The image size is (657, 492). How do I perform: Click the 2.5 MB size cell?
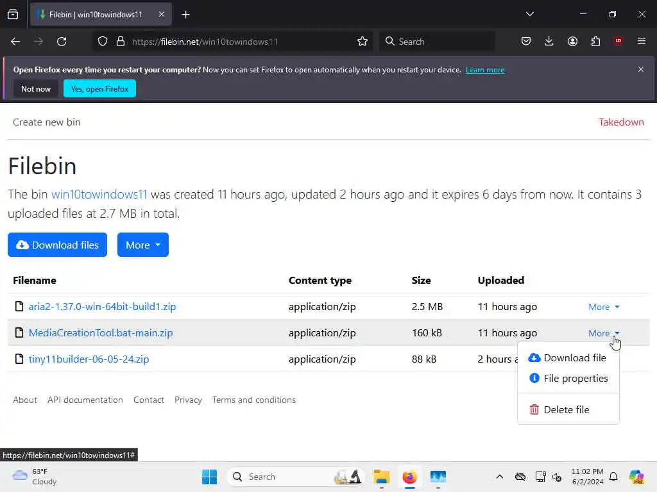pos(427,307)
